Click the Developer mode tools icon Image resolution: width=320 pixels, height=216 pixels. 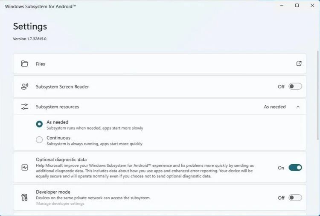point(25,198)
